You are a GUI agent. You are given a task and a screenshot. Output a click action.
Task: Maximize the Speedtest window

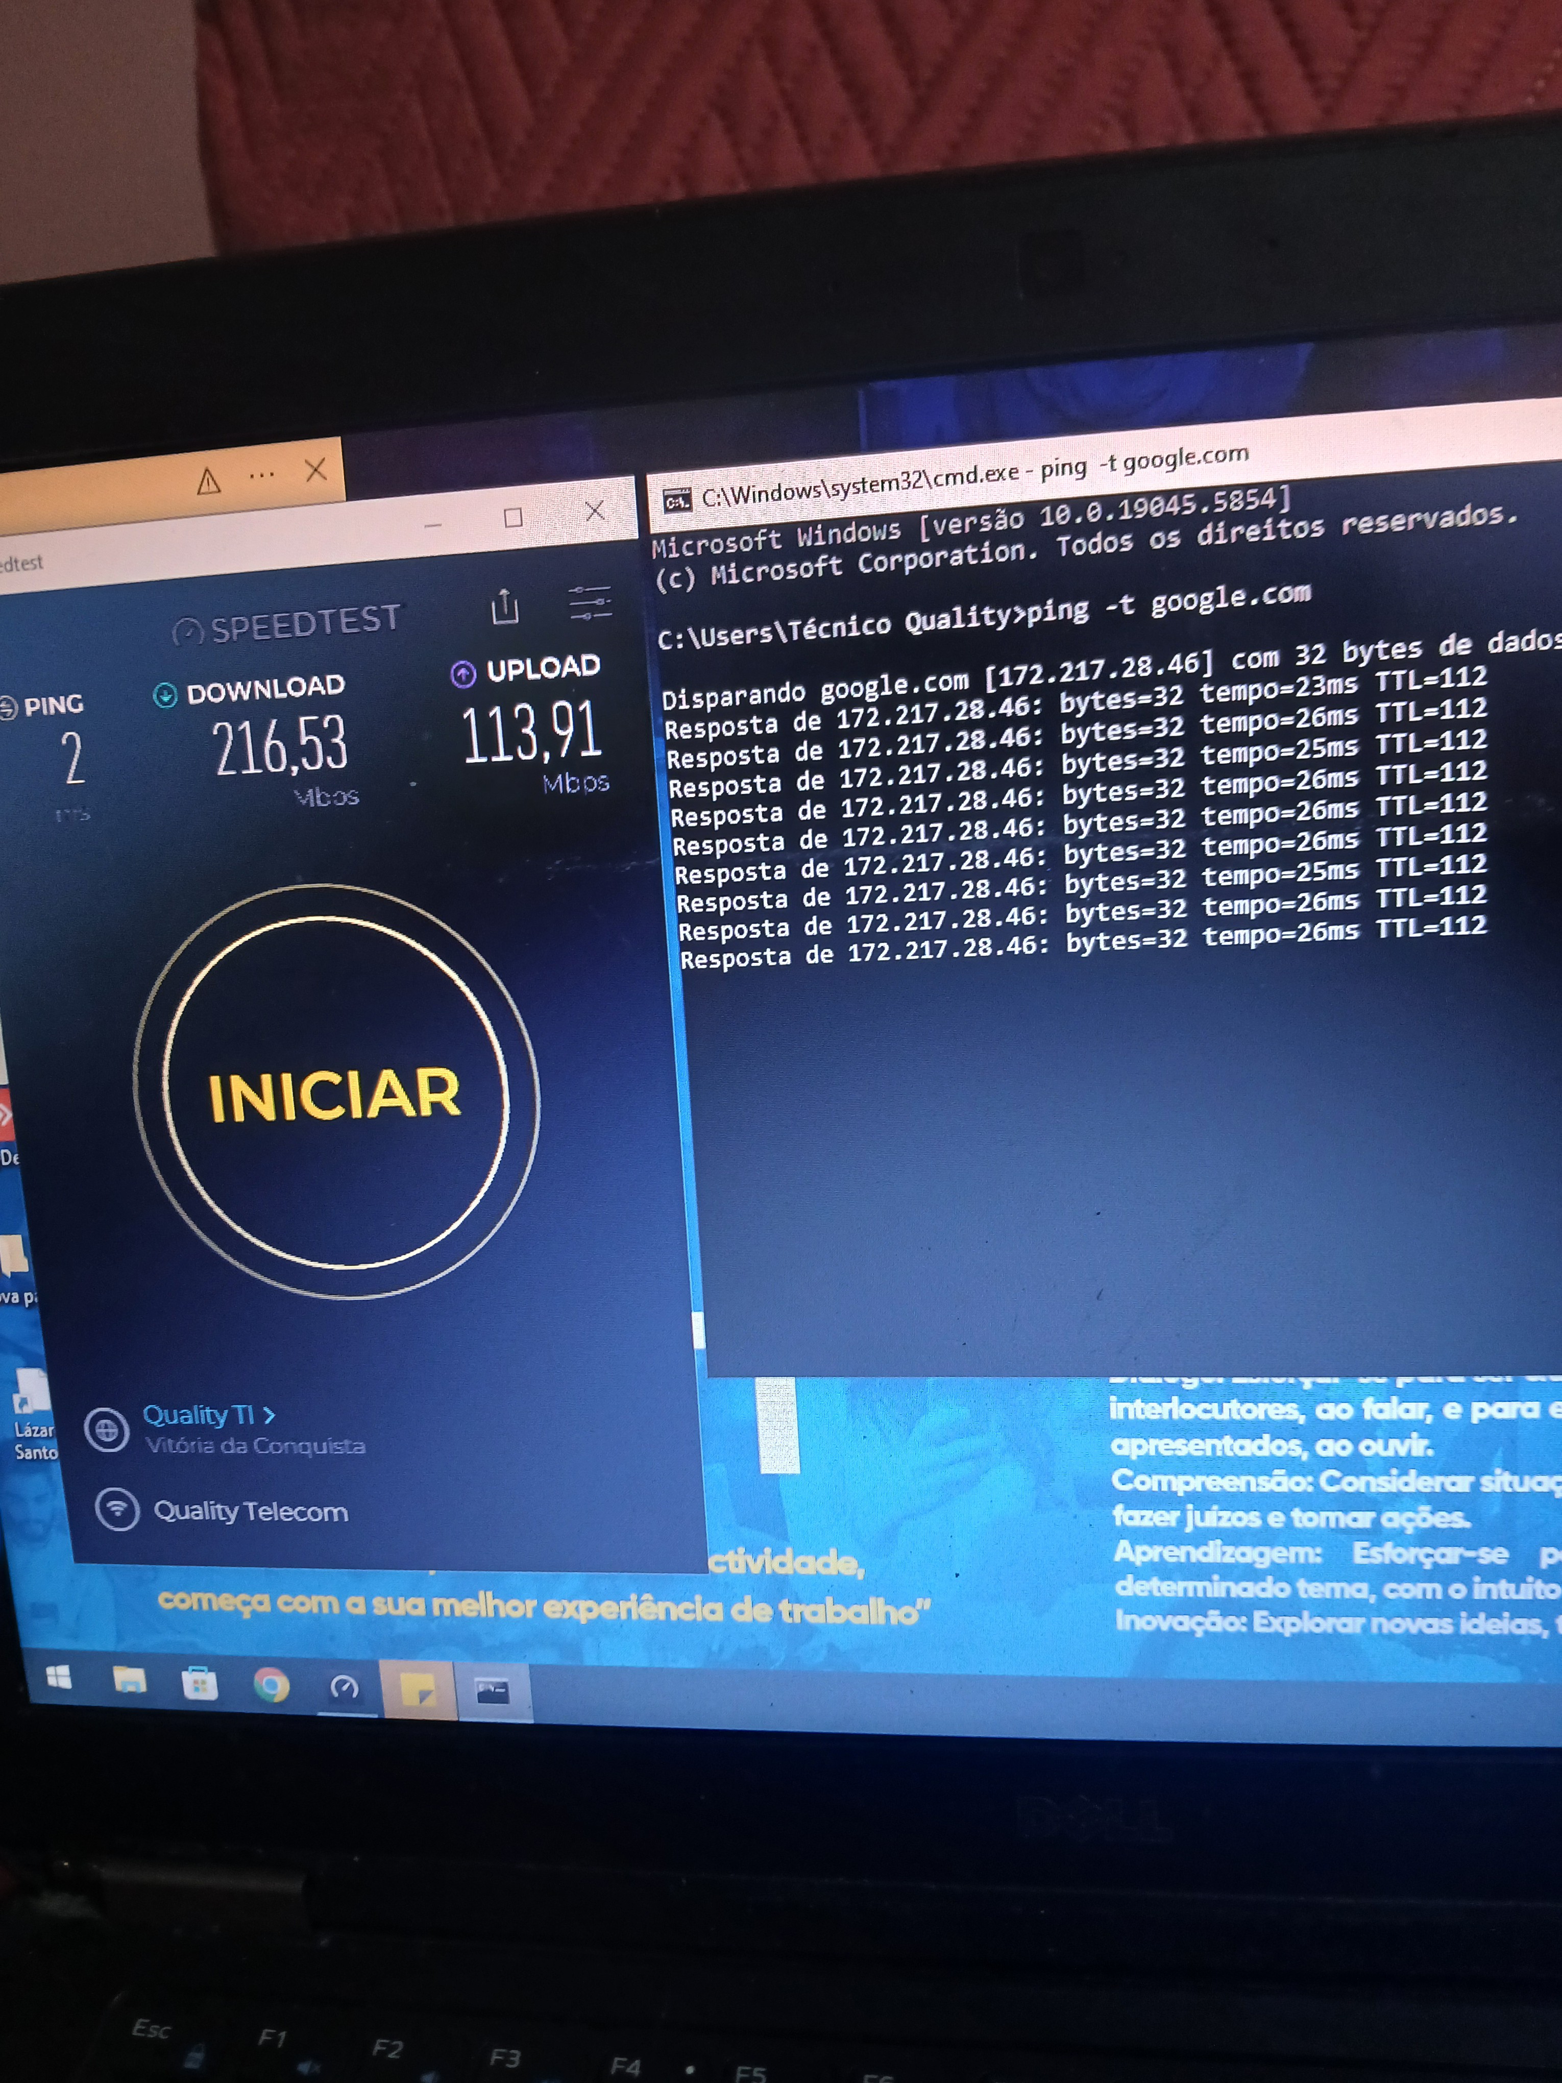(513, 517)
